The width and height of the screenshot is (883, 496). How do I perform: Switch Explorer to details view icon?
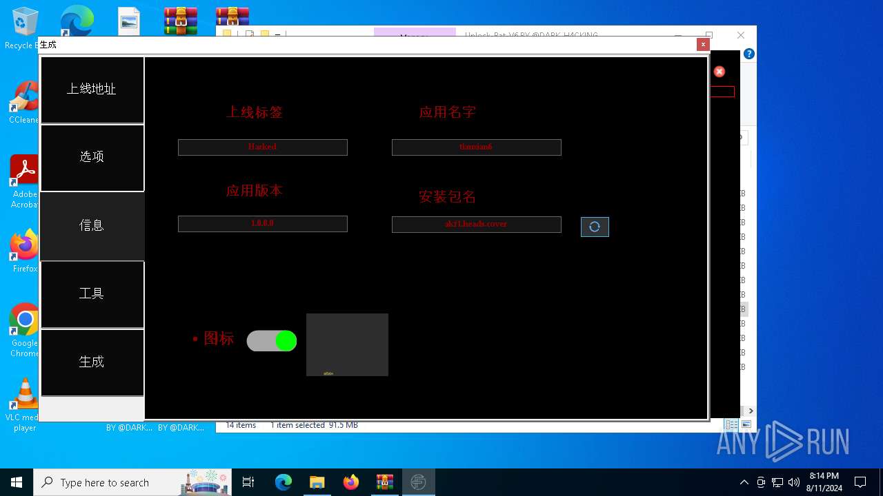coord(732,425)
